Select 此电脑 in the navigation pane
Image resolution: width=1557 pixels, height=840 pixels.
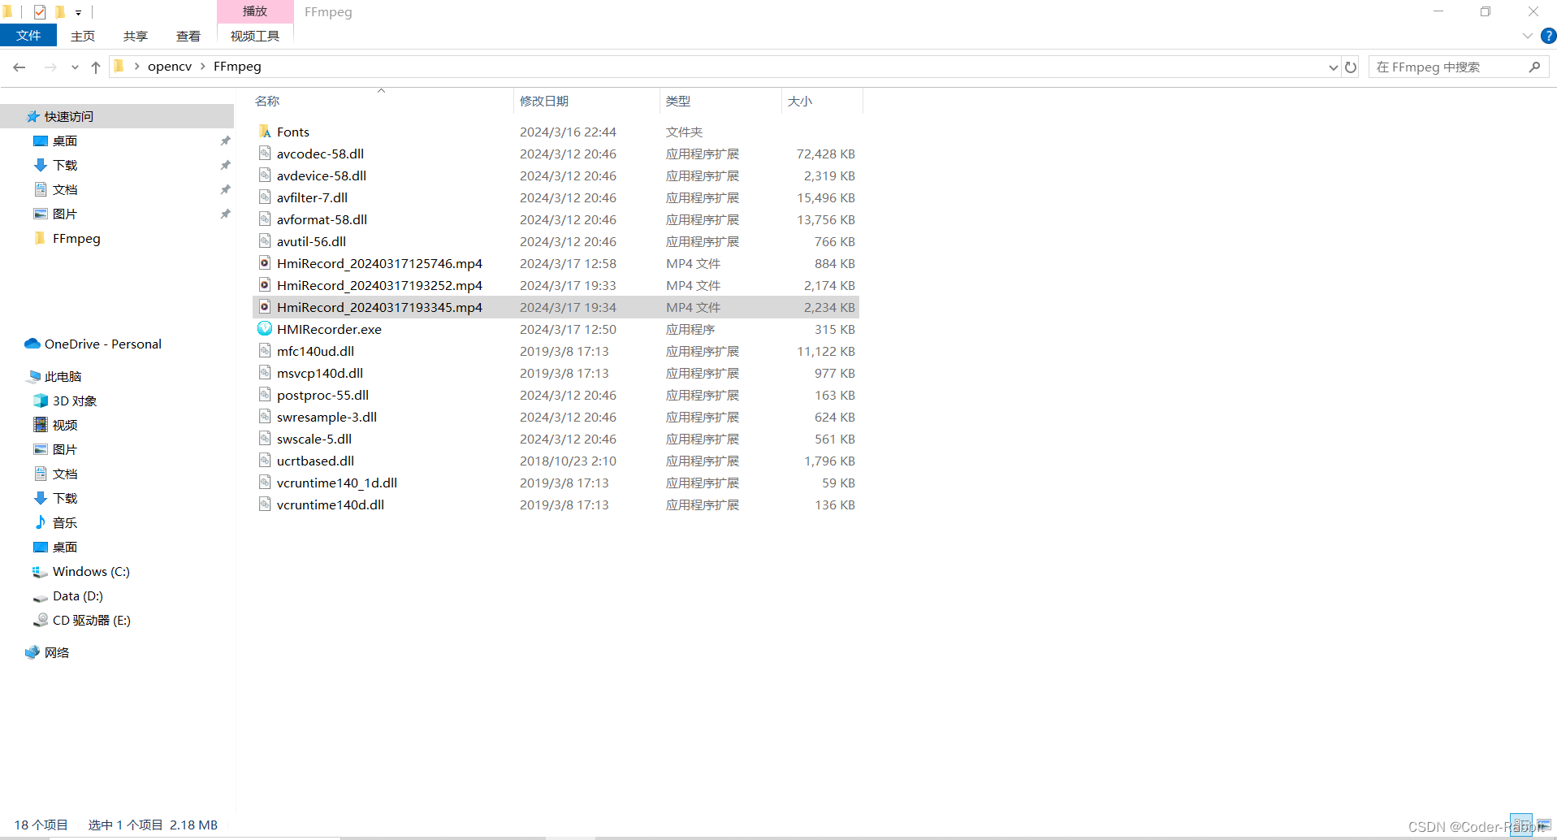click(x=63, y=377)
